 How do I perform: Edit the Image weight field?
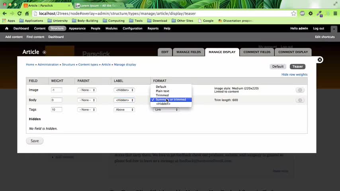click(57, 90)
